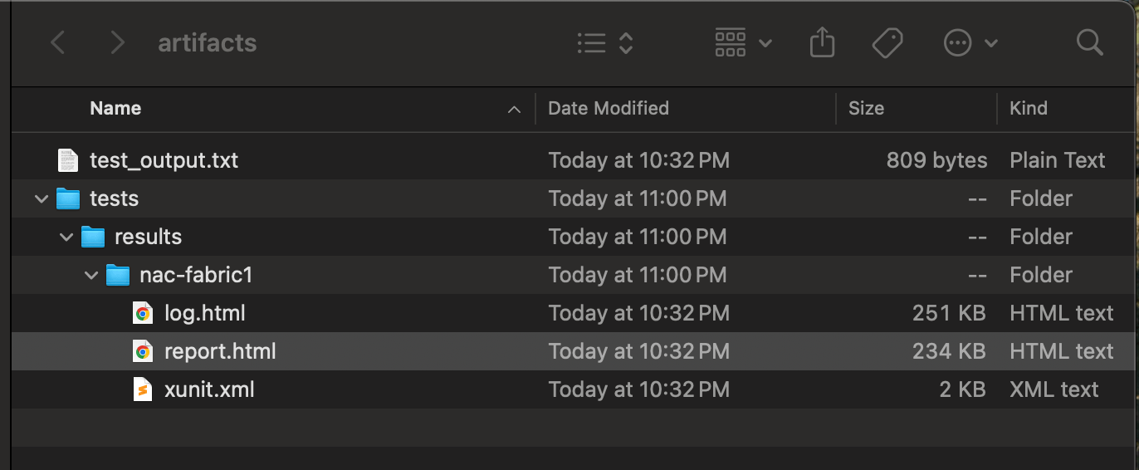Go forward with the right chevron

[x=117, y=42]
